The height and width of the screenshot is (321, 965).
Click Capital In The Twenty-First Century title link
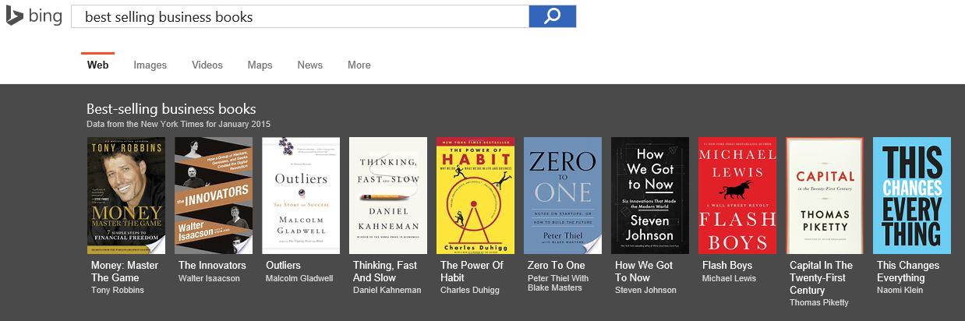click(821, 277)
